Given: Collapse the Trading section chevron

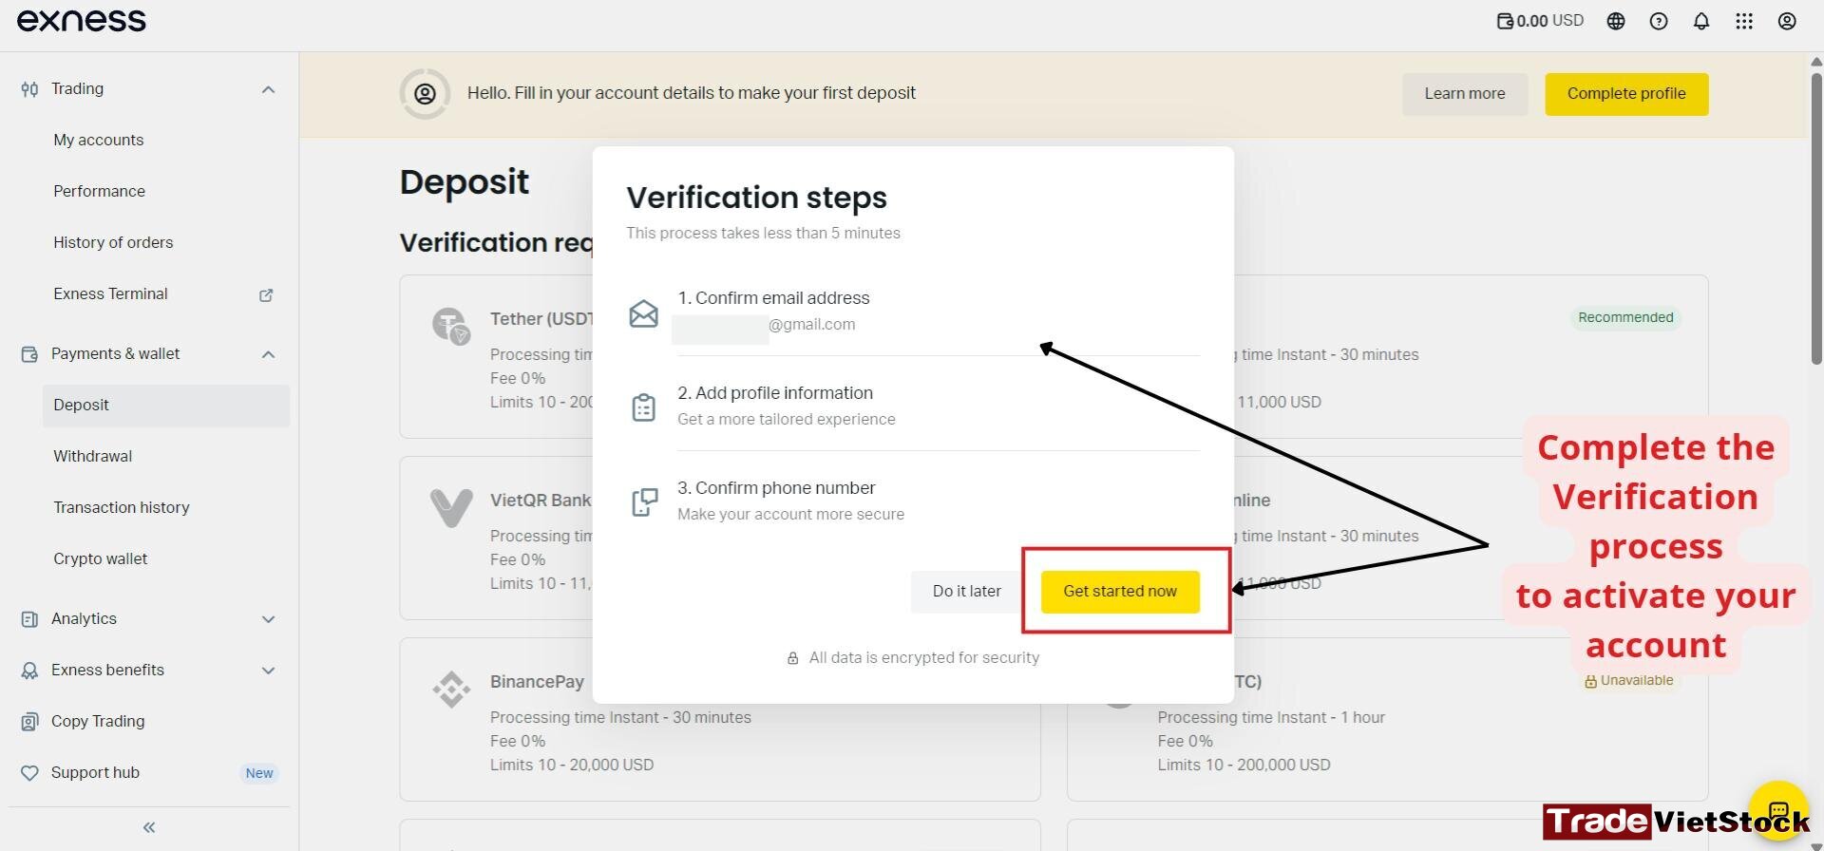Looking at the screenshot, I should 268,89.
